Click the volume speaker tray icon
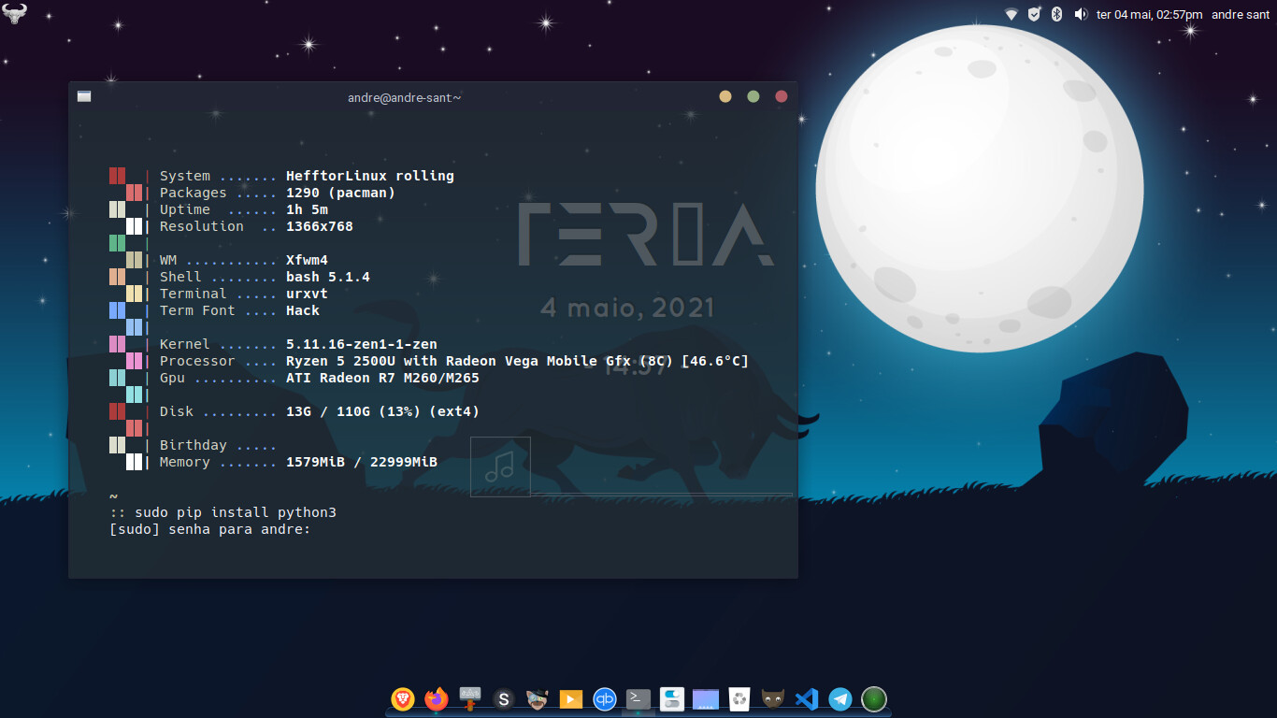The width and height of the screenshot is (1277, 718). 1081,14
